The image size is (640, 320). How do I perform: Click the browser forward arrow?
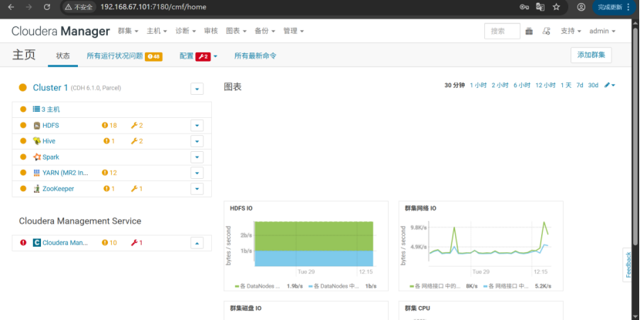(x=29, y=7)
